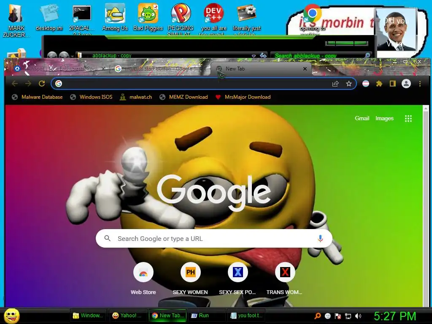Click the magnifier tray icon
This screenshot has height=324, width=432.
tap(318, 316)
